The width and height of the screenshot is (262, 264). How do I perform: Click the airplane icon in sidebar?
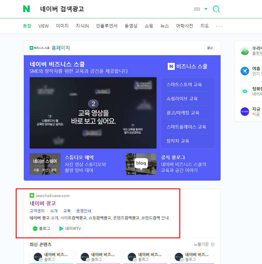(245, 71)
